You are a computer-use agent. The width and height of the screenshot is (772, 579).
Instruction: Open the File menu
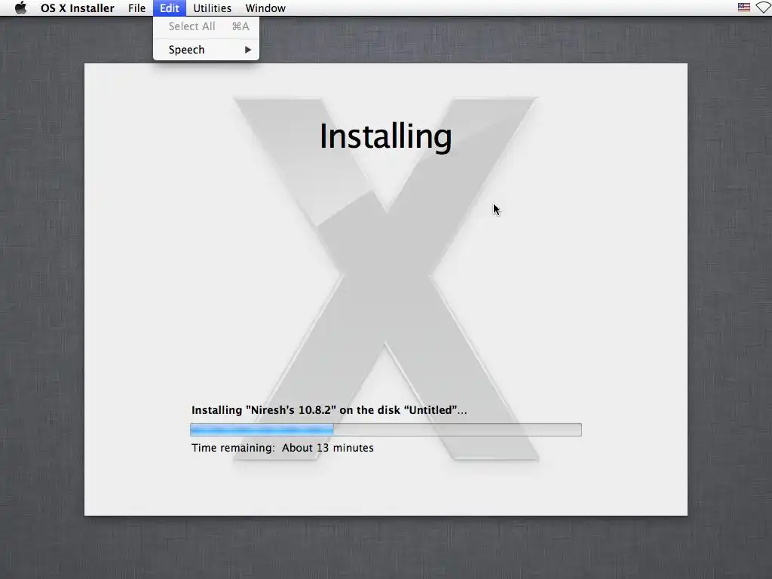coord(137,8)
